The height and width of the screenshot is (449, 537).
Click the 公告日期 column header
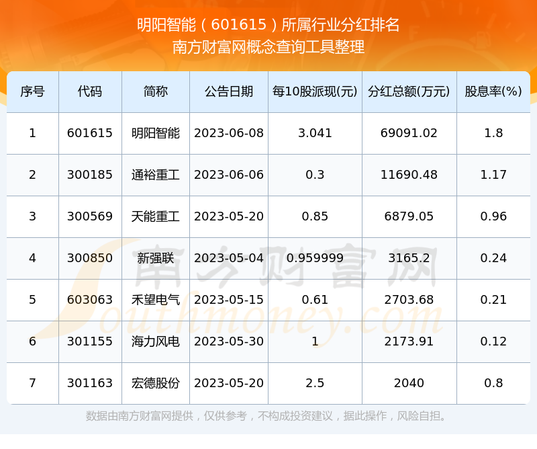point(229,91)
